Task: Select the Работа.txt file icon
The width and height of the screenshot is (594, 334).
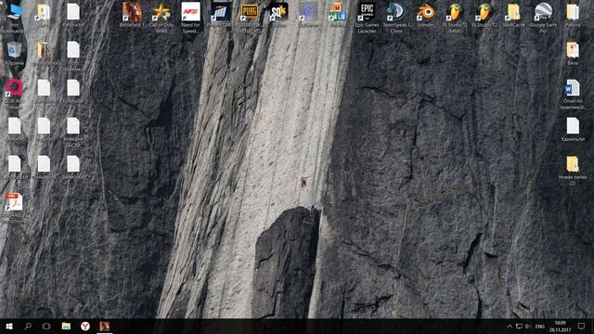Action: 73,12
